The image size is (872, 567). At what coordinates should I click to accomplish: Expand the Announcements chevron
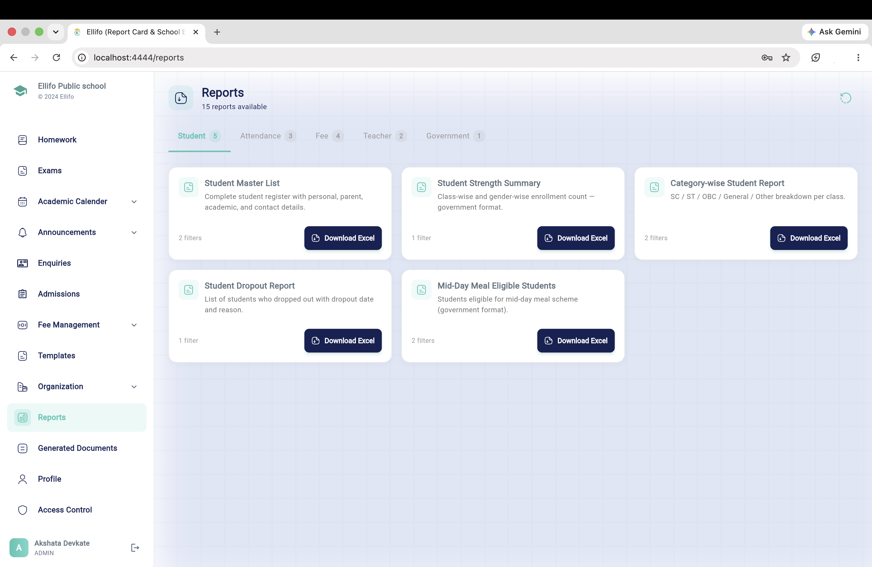(134, 232)
